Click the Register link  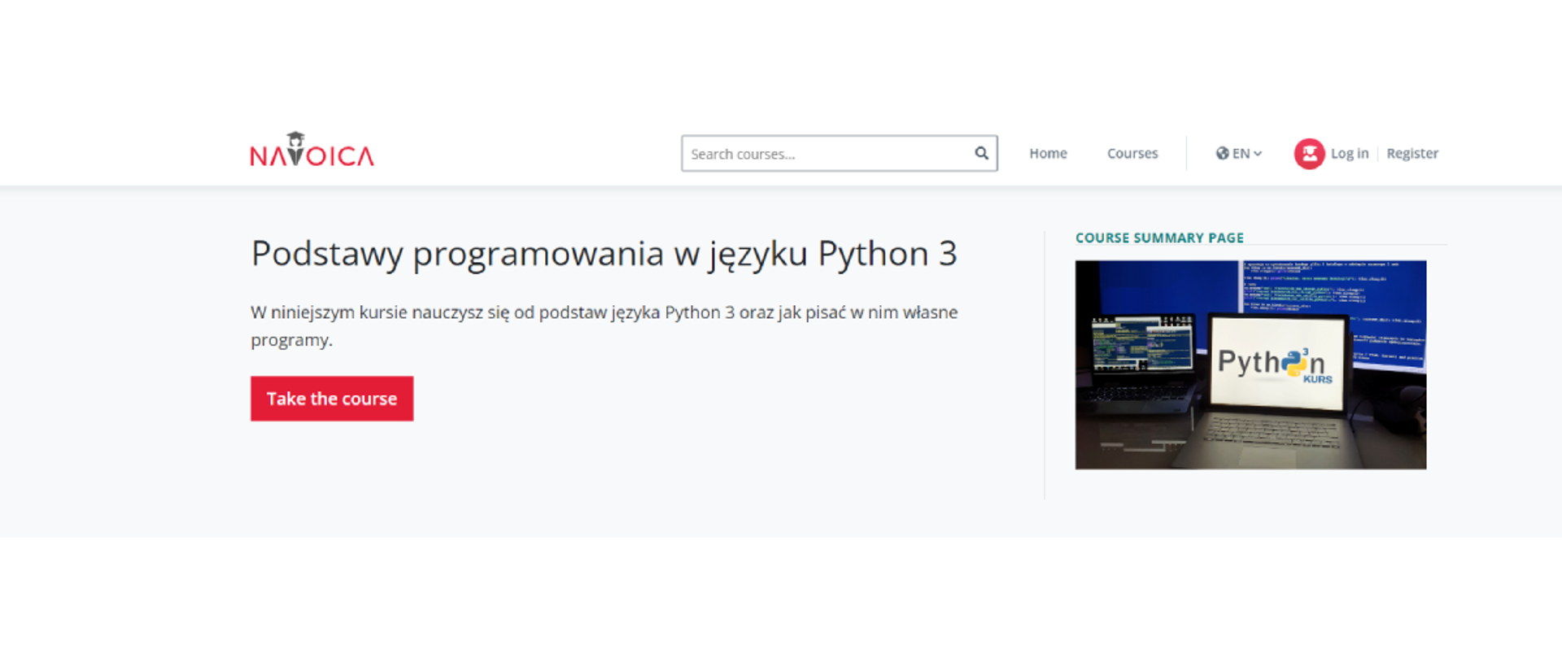1411,153
